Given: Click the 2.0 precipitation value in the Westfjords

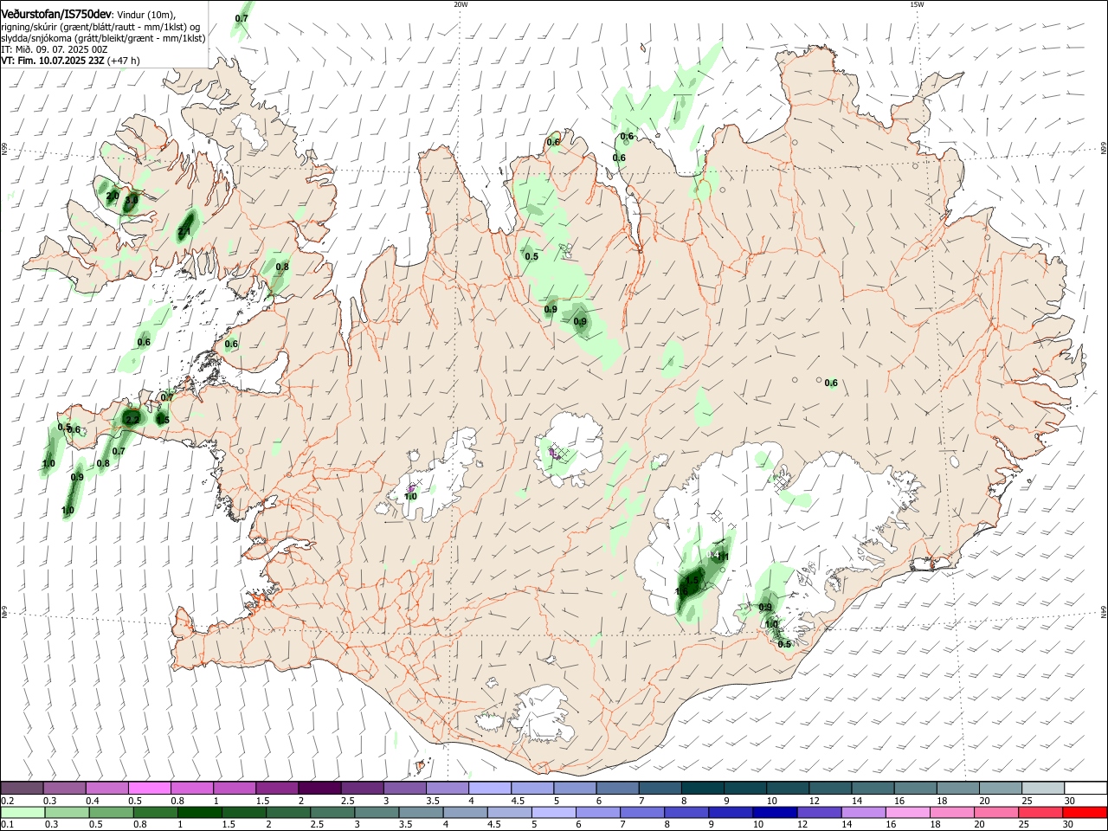Looking at the screenshot, I should pos(112,196).
